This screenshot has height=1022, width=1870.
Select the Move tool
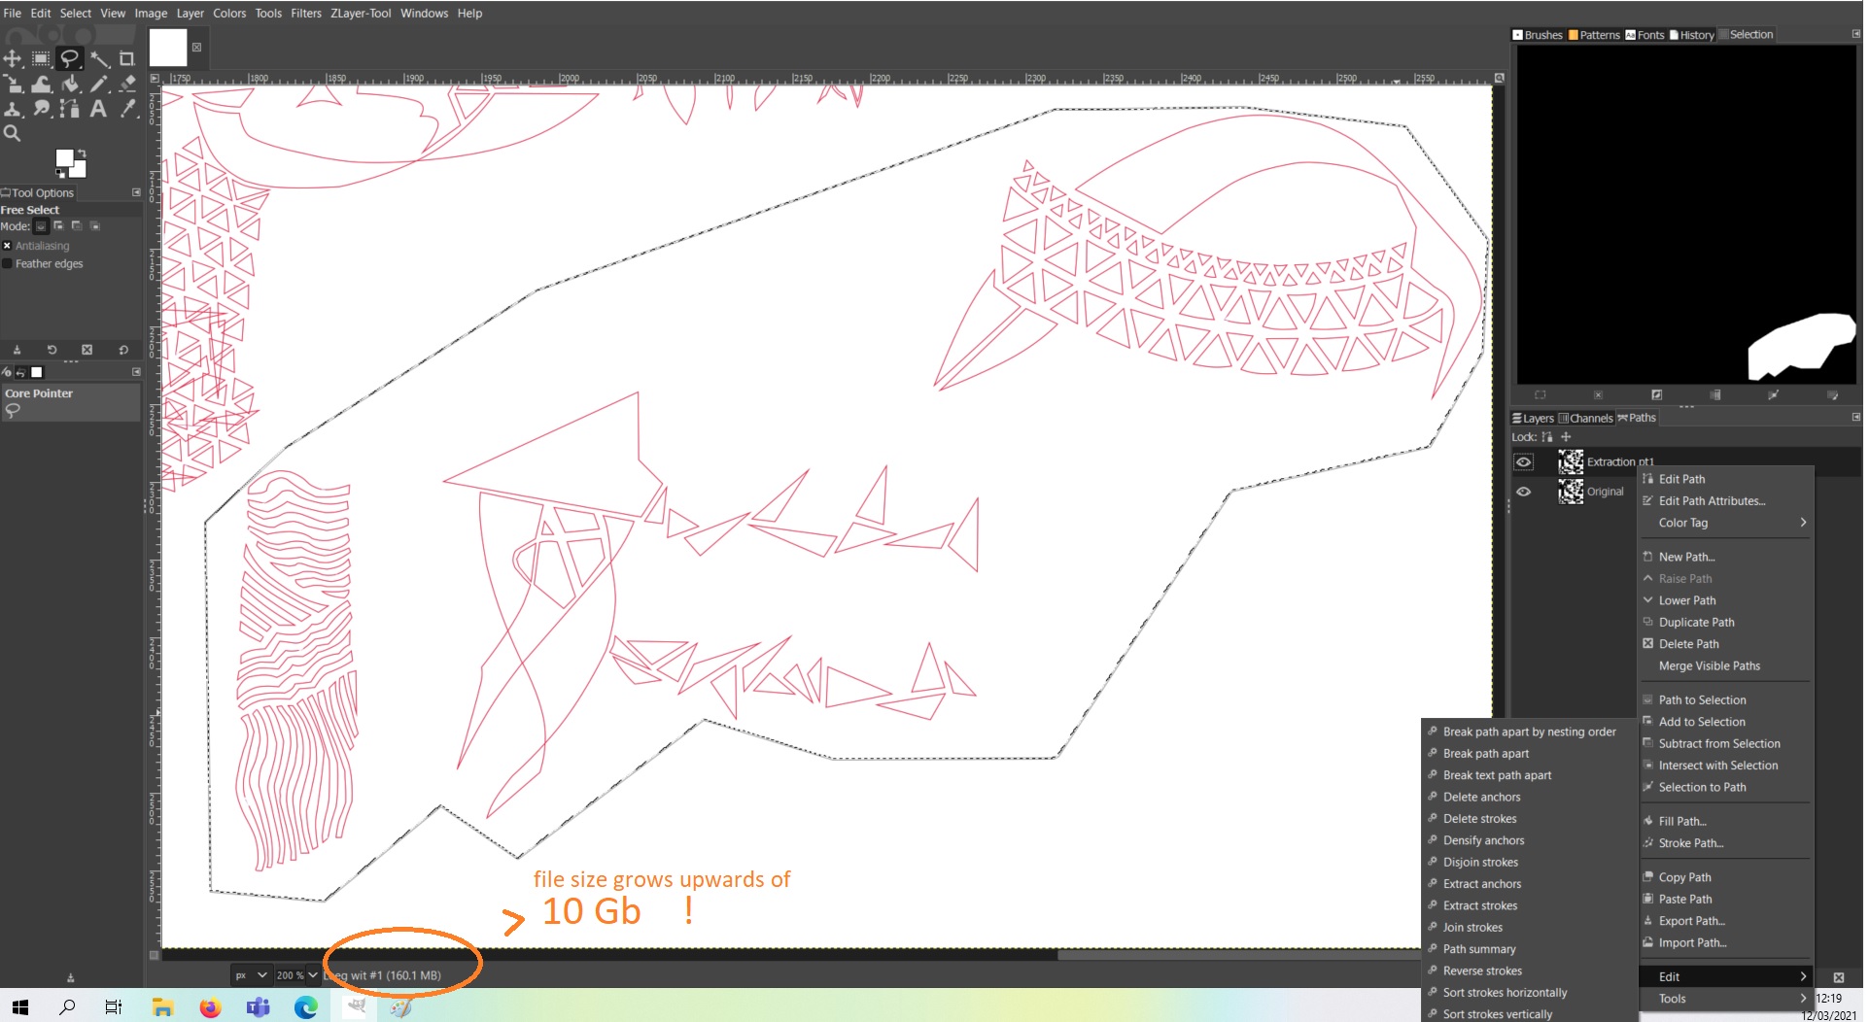coord(13,59)
